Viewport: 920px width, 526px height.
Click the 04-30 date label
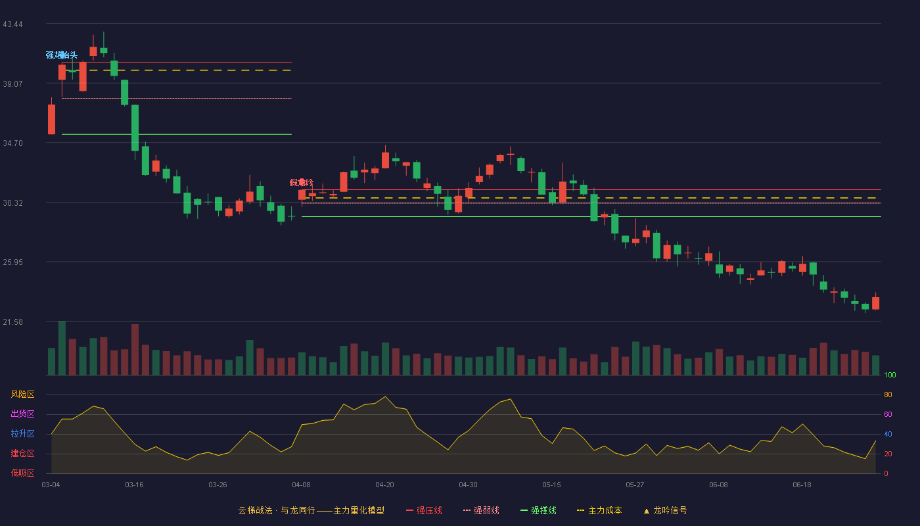coord(468,485)
